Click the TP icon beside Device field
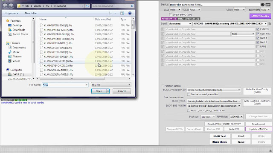Viewport: 273px width, 153px height. [x=263, y=5]
